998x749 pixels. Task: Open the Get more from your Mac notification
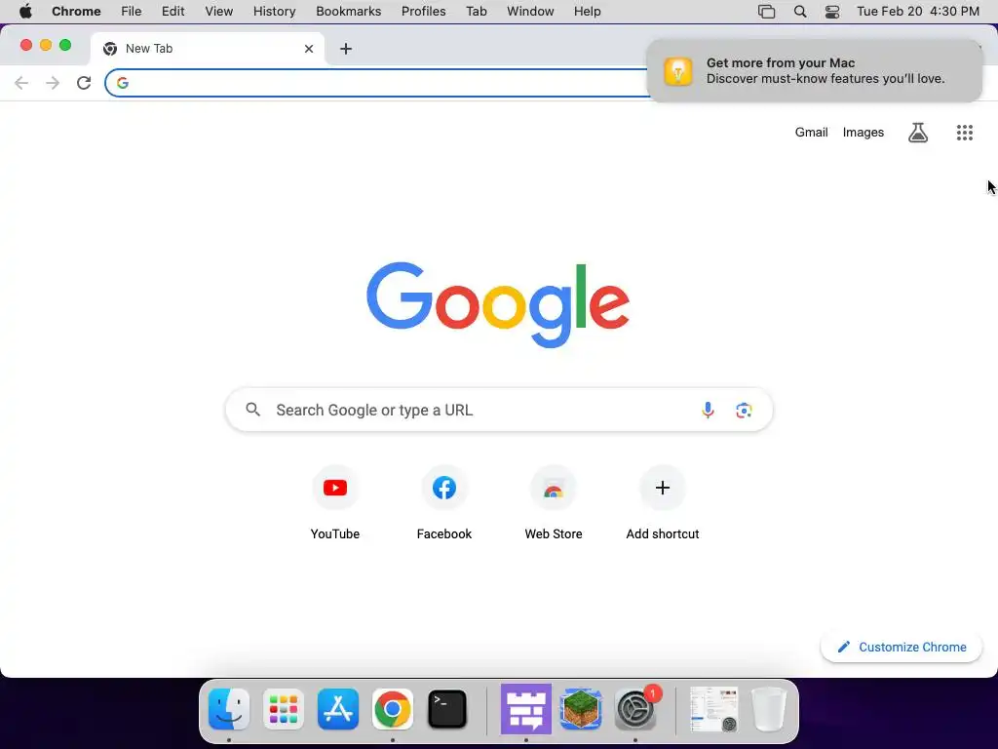[x=814, y=70]
